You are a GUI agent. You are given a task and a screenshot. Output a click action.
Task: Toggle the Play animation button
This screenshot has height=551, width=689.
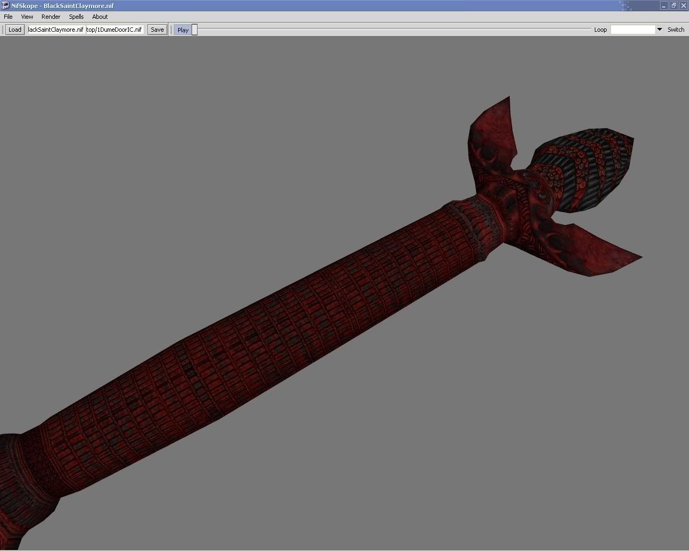(x=182, y=30)
